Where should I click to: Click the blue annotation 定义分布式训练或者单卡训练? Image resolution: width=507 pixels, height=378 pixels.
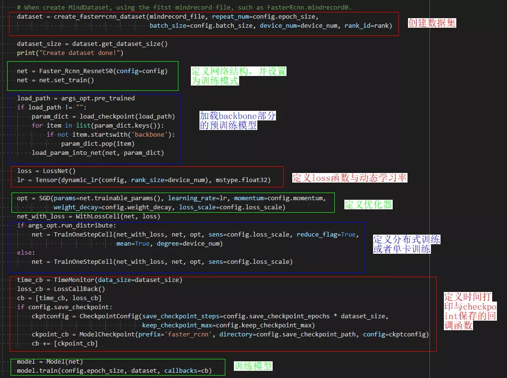click(x=407, y=244)
